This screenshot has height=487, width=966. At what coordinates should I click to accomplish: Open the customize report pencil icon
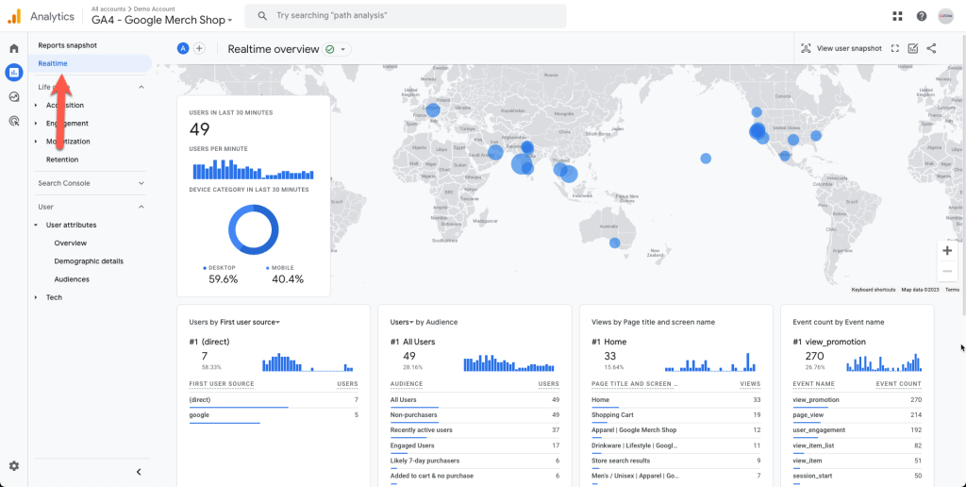913,49
